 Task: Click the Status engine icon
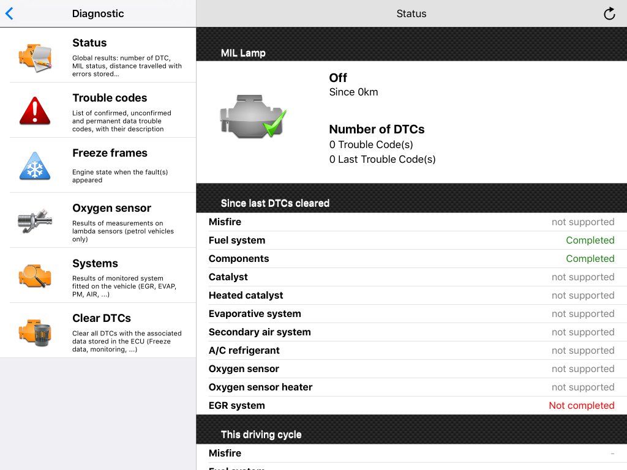tap(35, 56)
